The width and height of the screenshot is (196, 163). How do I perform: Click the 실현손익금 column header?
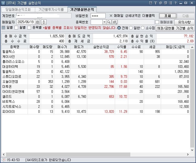coord(101,47)
